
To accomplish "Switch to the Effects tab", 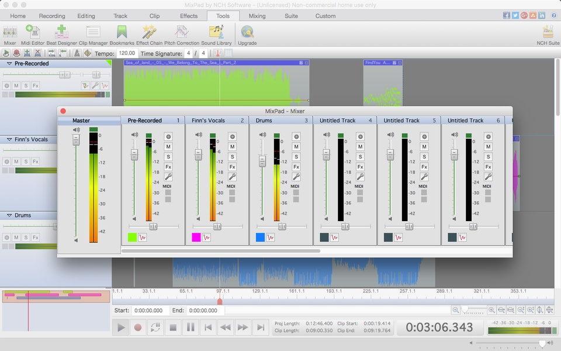I will [189, 16].
